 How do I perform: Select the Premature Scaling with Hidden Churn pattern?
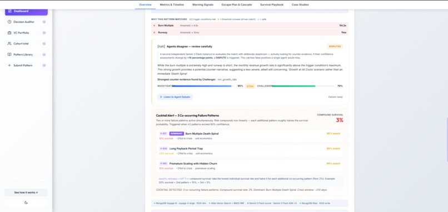pos(250,166)
